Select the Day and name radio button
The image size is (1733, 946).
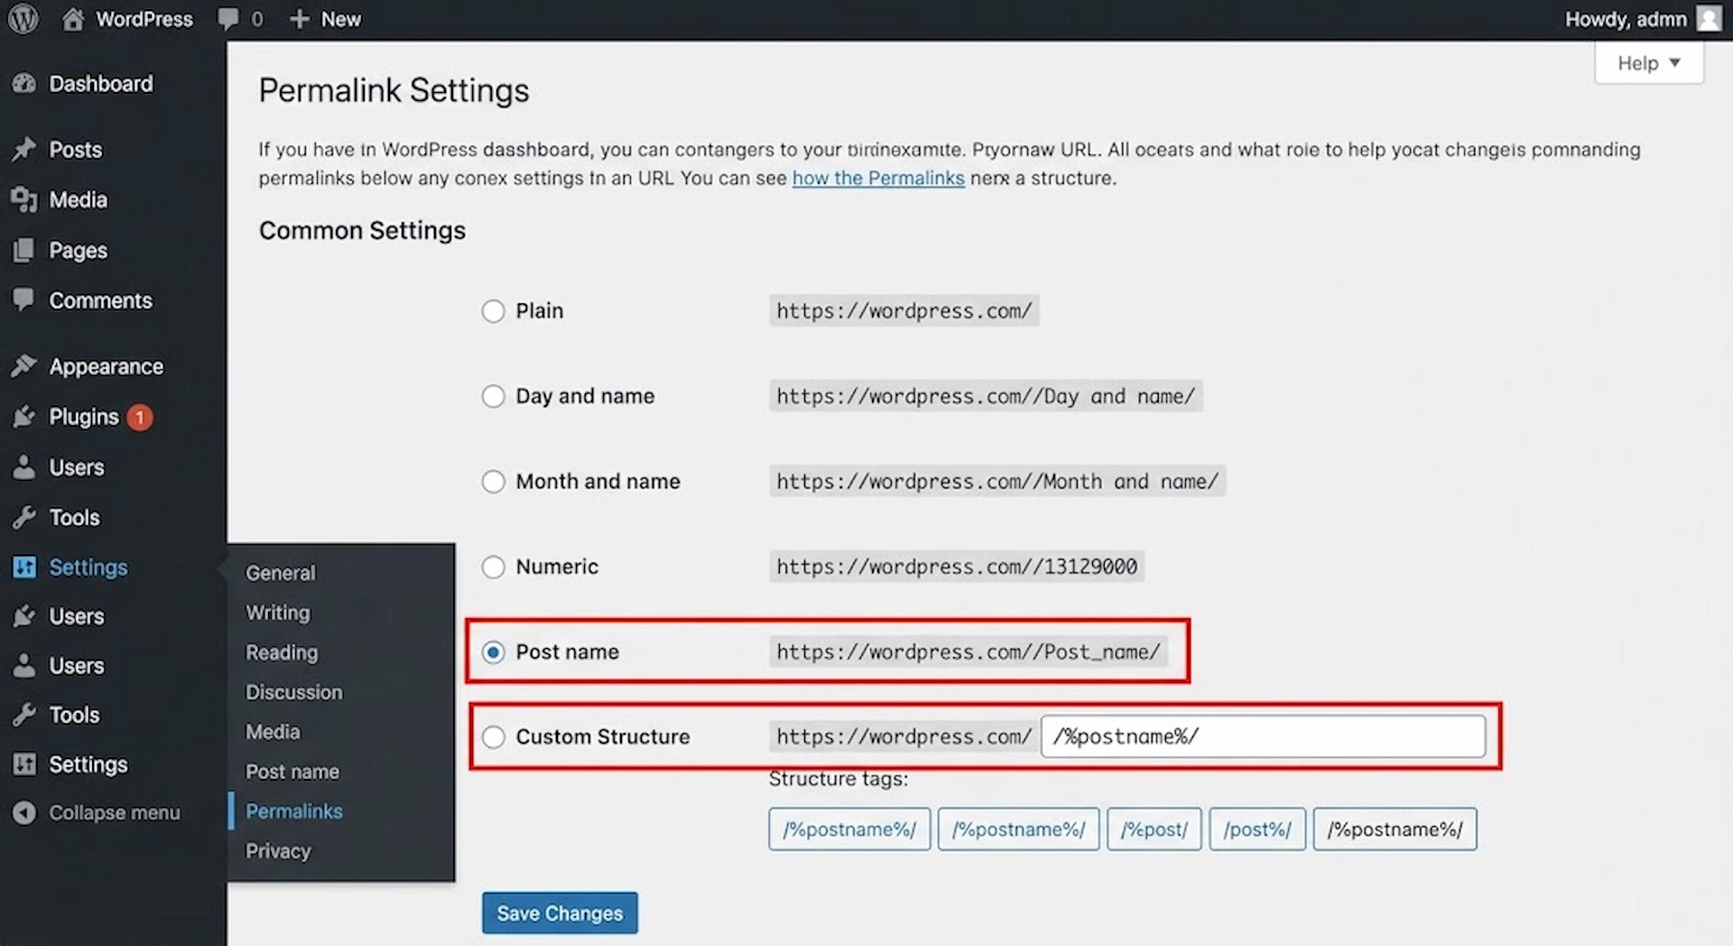click(x=493, y=396)
